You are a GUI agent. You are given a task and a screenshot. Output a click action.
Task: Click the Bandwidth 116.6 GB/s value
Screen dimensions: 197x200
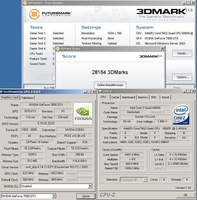(x=79, y=161)
